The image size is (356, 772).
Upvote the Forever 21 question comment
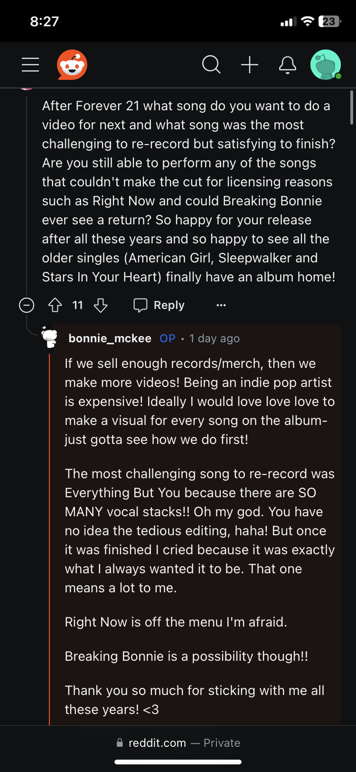55,305
